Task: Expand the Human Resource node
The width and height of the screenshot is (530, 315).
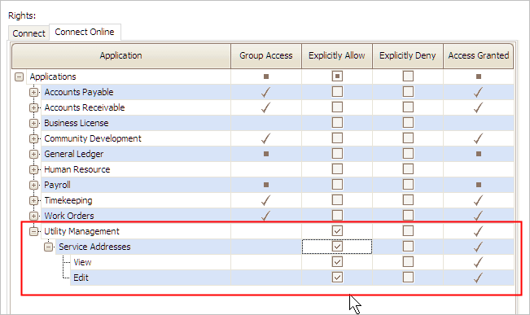Action: (33, 169)
